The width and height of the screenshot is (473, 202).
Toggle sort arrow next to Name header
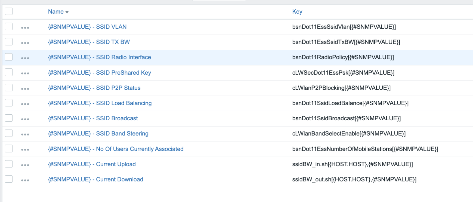point(67,12)
